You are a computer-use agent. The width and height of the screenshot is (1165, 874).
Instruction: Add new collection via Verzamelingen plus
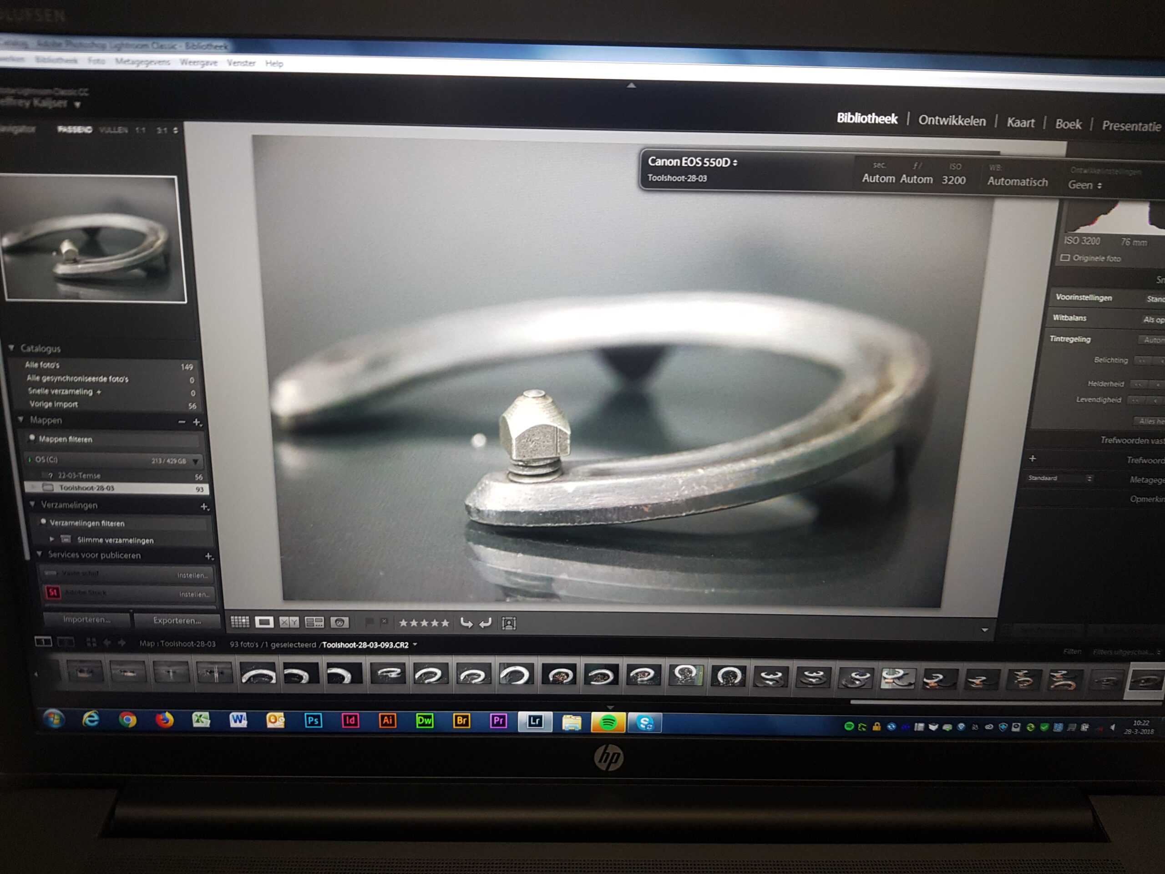pyautogui.click(x=204, y=507)
